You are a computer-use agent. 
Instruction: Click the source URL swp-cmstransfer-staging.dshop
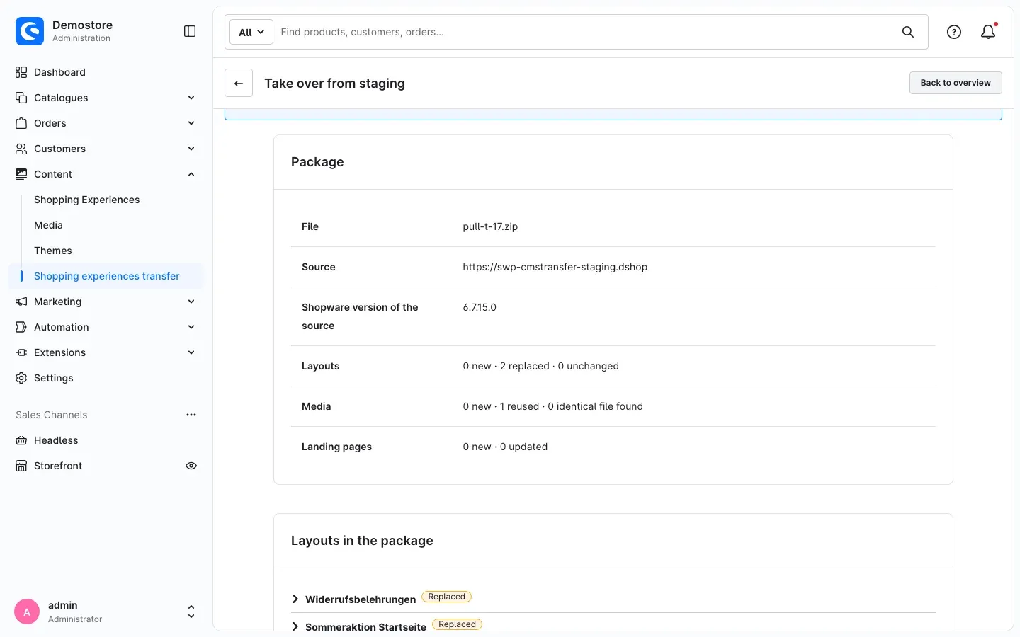555,267
